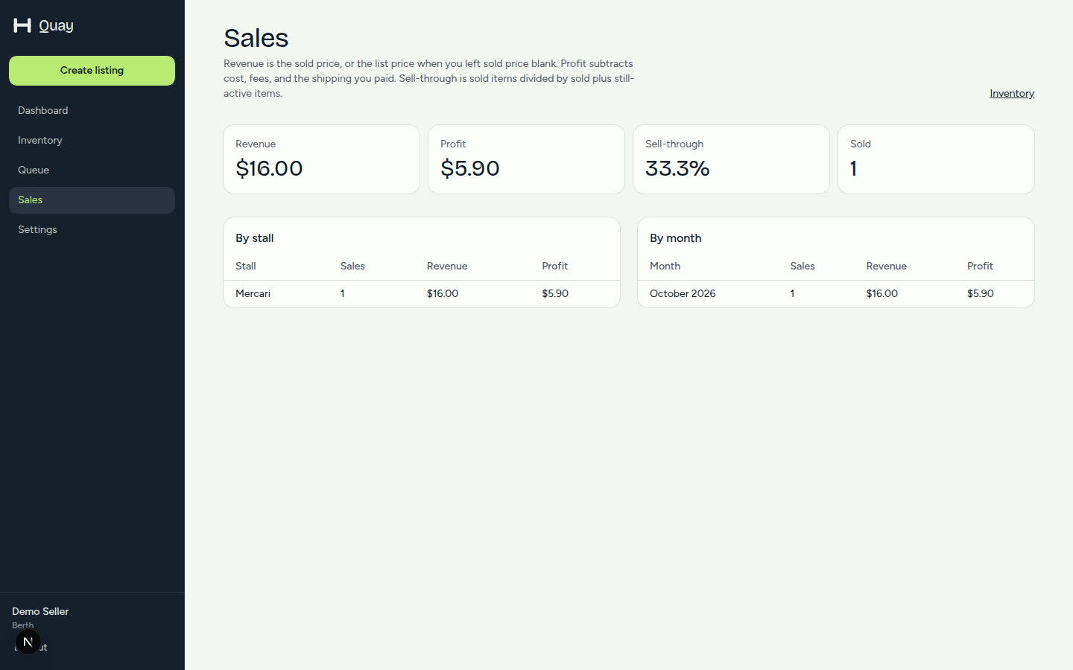
Task: Follow the underlined Inventory link at top right
Action: pyautogui.click(x=1011, y=93)
